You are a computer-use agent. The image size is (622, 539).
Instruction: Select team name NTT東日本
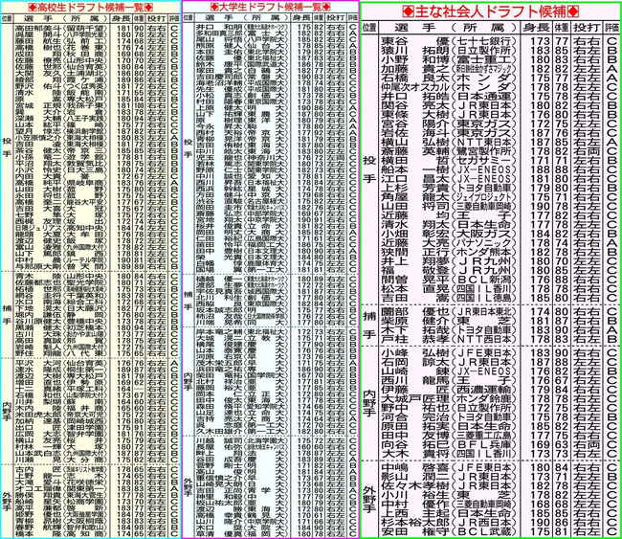(484, 142)
